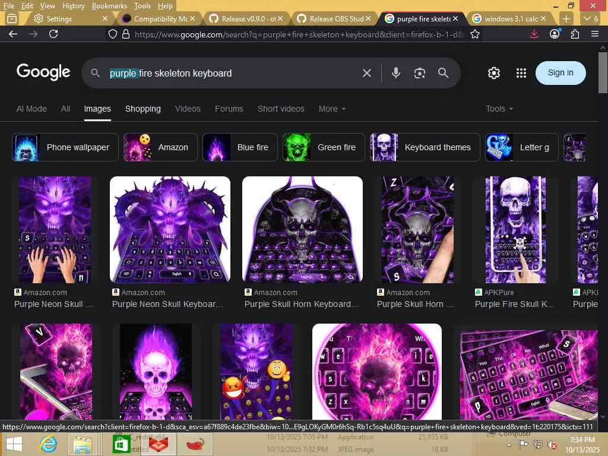This screenshot has height=456, width=608.
Task: Click the Google search text field
Action: tap(233, 73)
